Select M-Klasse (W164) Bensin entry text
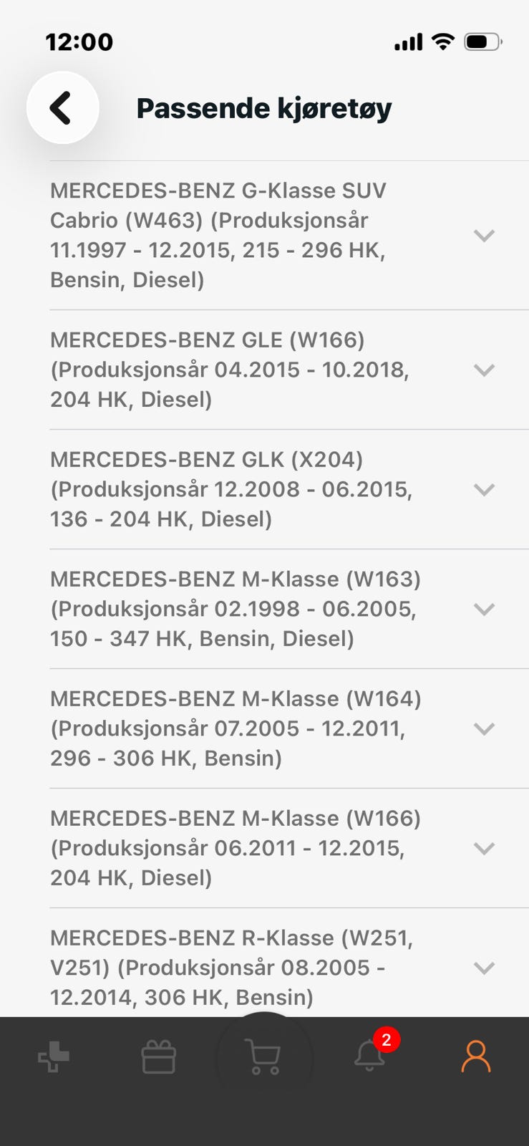The width and height of the screenshot is (529, 1146). 236,728
